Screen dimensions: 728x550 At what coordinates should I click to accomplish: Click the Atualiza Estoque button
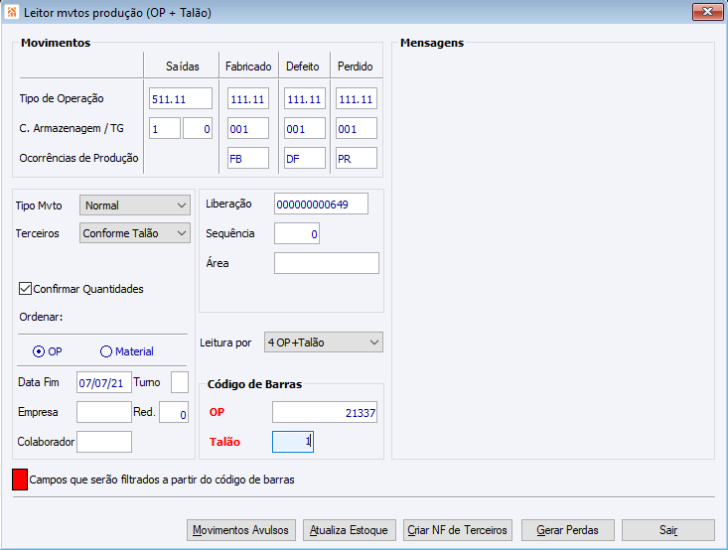(x=350, y=530)
